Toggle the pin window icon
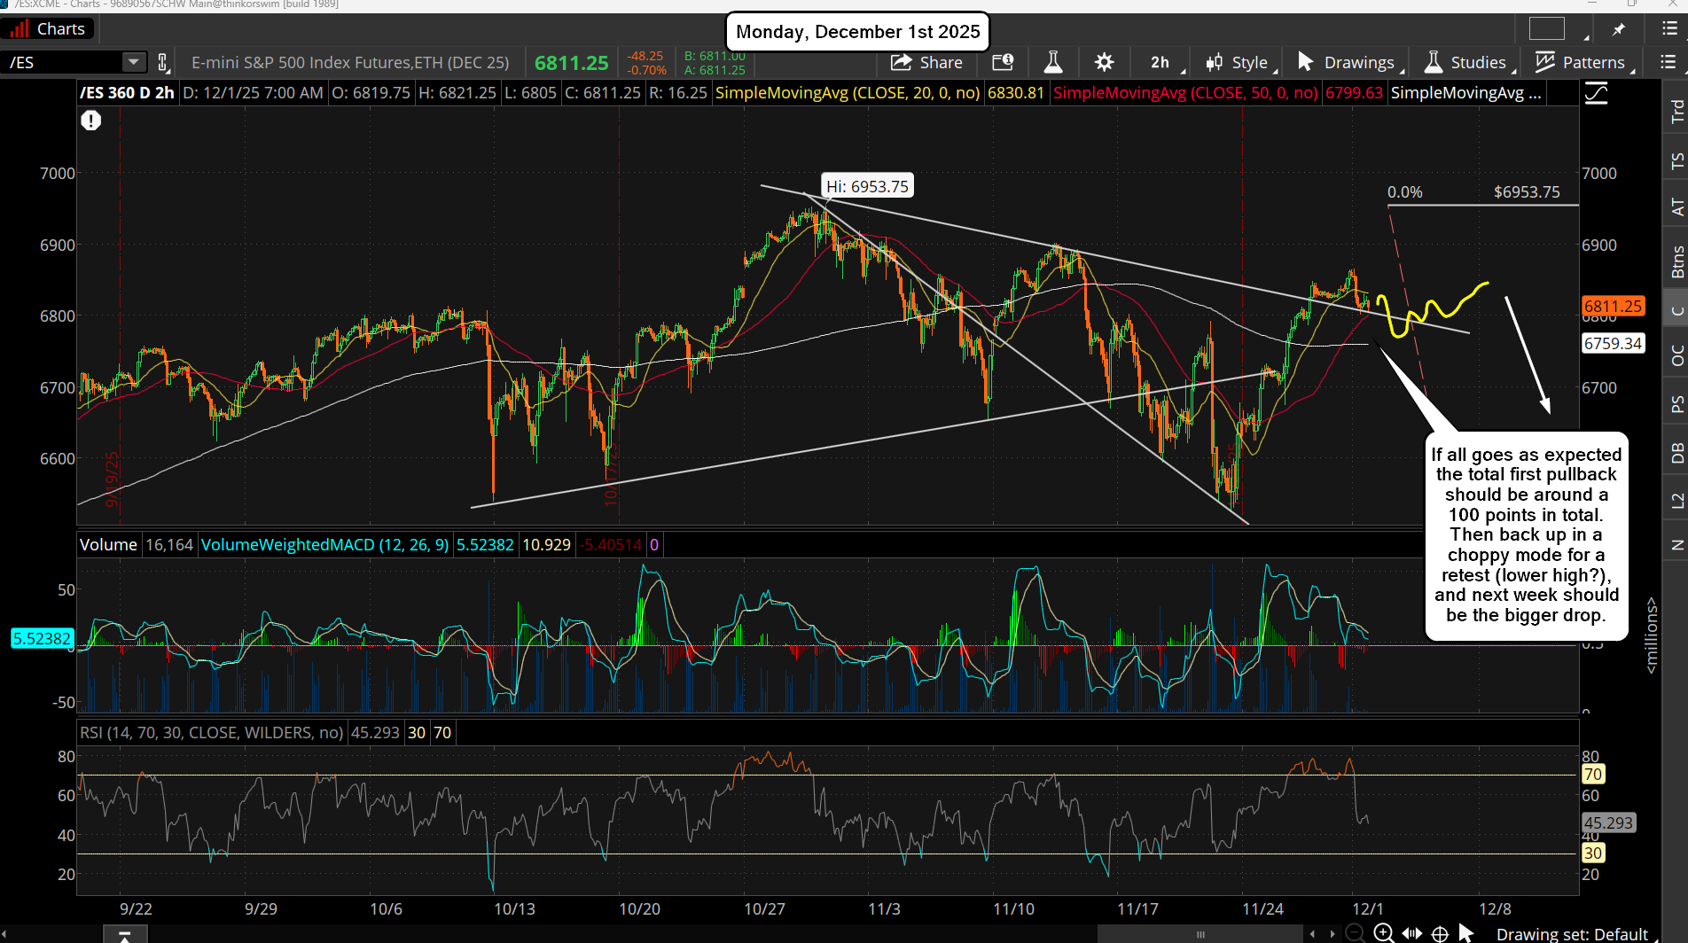Screen dimensions: 1688x943 point(1619,29)
